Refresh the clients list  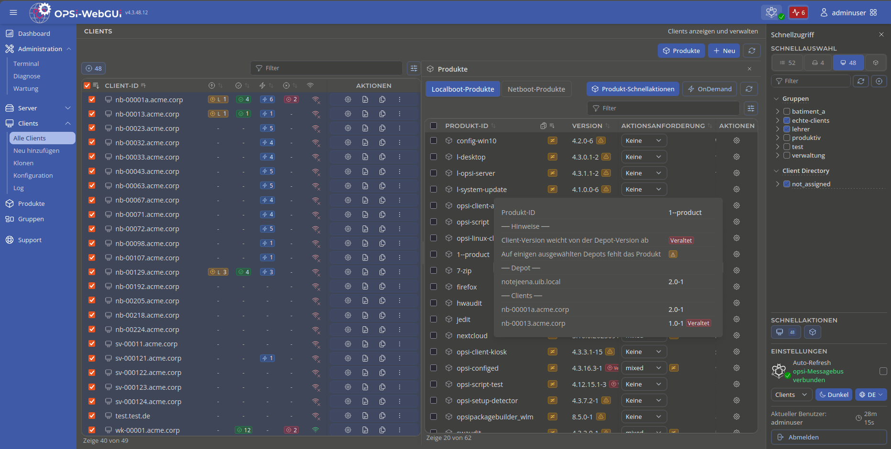tap(752, 51)
